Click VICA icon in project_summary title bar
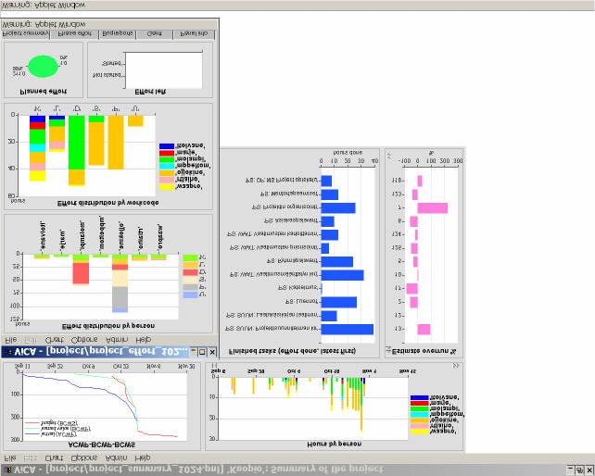This screenshot has height=476, width=595. (8, 470)
